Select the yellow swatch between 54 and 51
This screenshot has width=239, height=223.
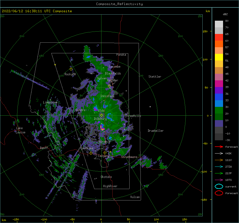(x=219, y=57)
